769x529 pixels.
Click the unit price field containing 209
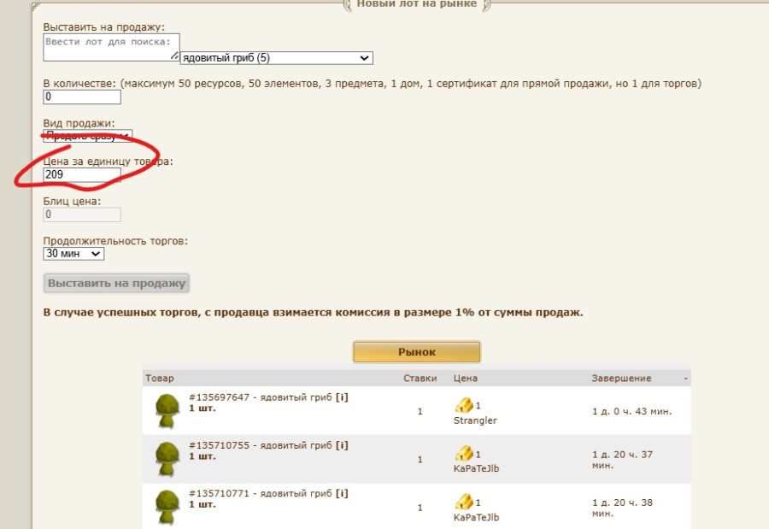82,175
